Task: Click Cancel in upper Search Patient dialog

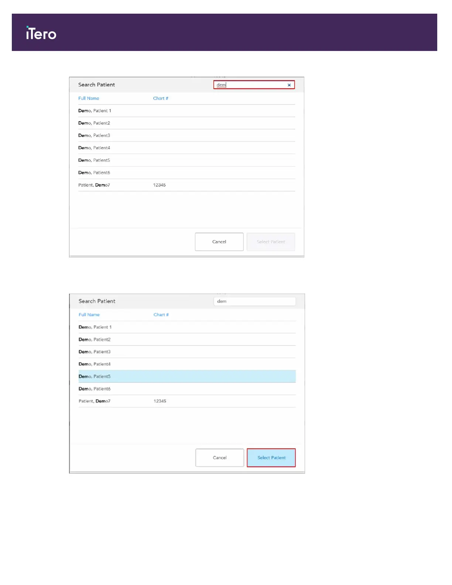Action: click(219, 242)
